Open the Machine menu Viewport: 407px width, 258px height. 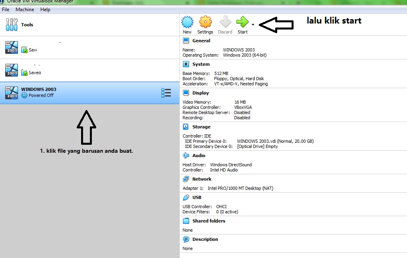pos(25,10)
